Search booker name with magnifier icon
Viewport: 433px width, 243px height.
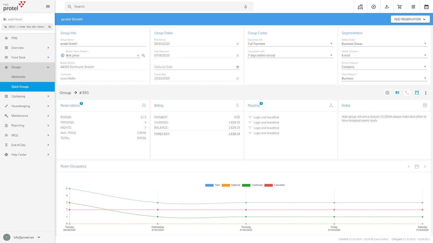tap(144, 56)
